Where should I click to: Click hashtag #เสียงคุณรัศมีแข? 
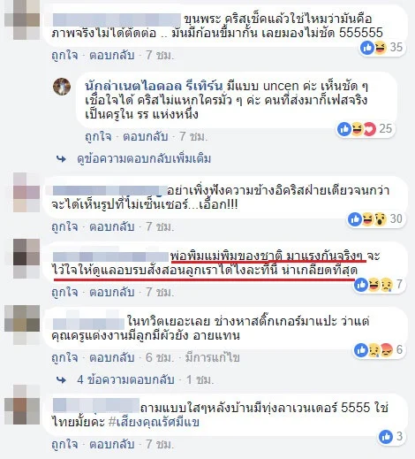click(x=154, y=422)
